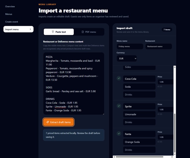Edit the Sprite price 1.95 field
Screen dimensions: 190x158
point(166,109)
